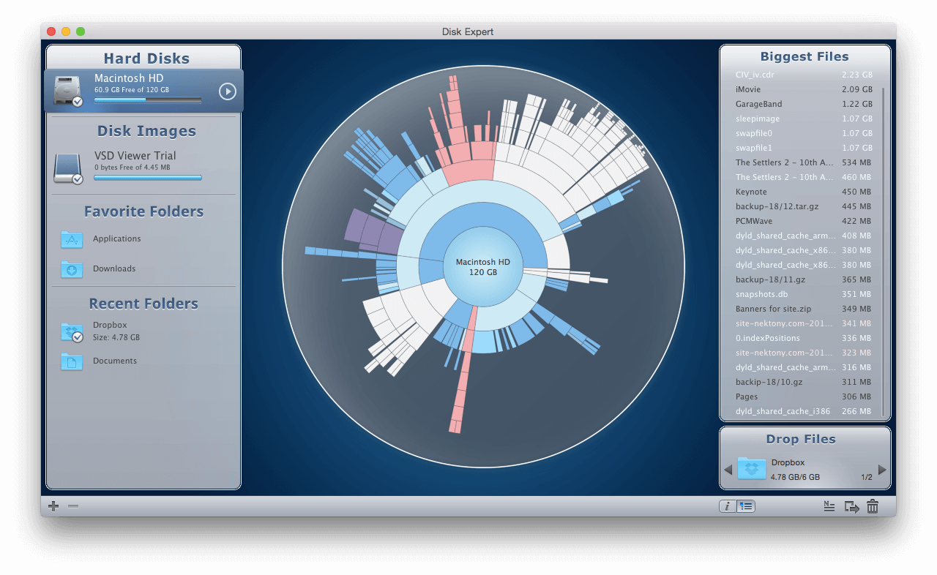
Task: Click the export files arrow icon
Action: pos(851,506)
